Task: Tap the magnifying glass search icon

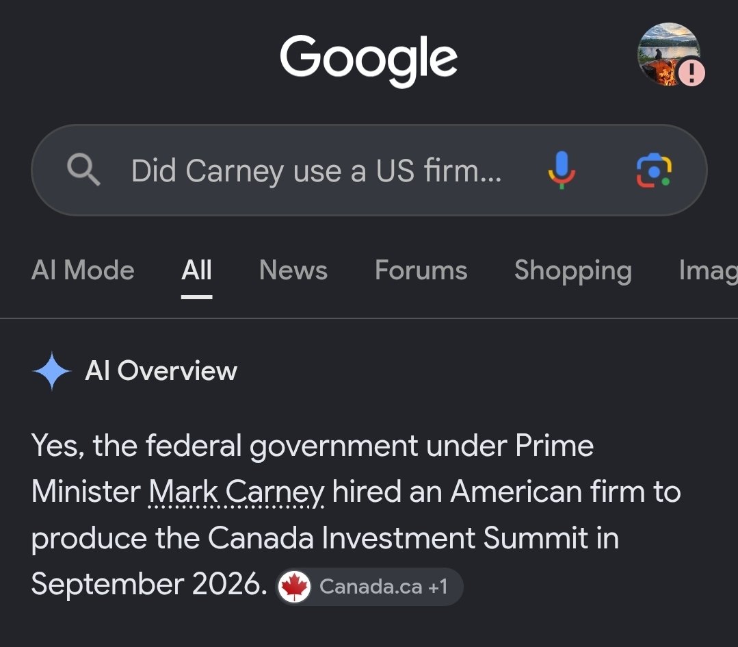Action: [83, 170]
